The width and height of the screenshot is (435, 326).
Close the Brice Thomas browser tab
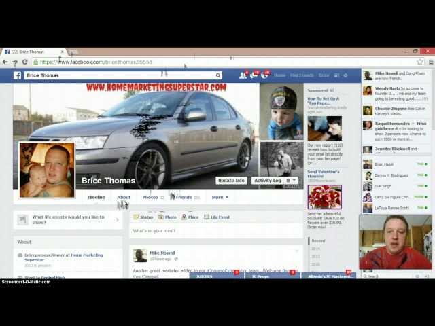click(63, 52)
